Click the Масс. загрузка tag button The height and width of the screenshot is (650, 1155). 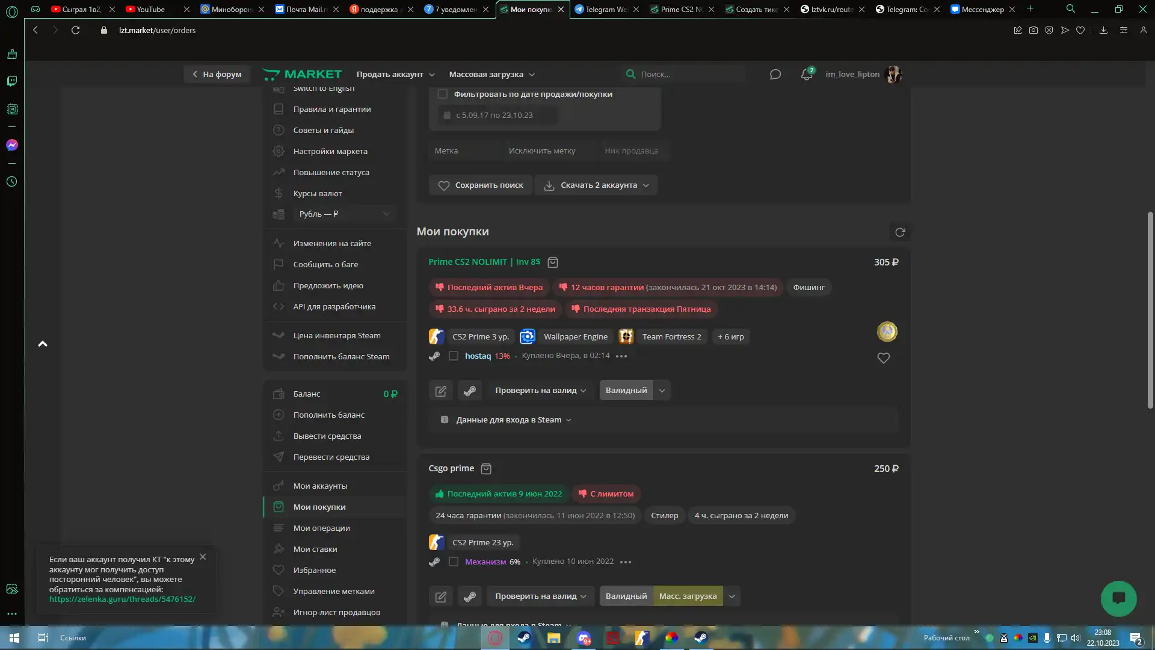pos(688,596)
